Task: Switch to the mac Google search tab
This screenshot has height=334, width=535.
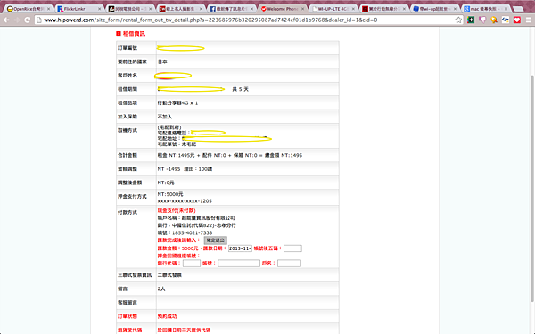Action: tap(485, 9)
